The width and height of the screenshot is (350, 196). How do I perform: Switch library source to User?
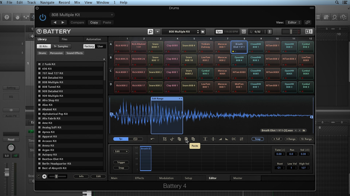(x=100, y=46)
